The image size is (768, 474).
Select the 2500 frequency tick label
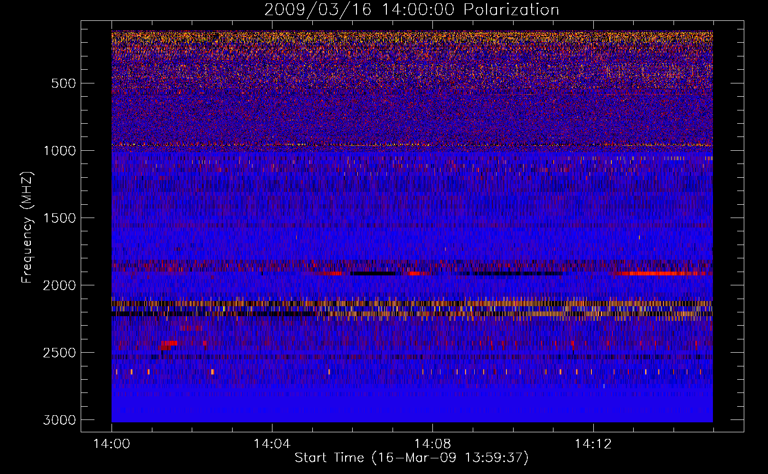click(59, 353)
